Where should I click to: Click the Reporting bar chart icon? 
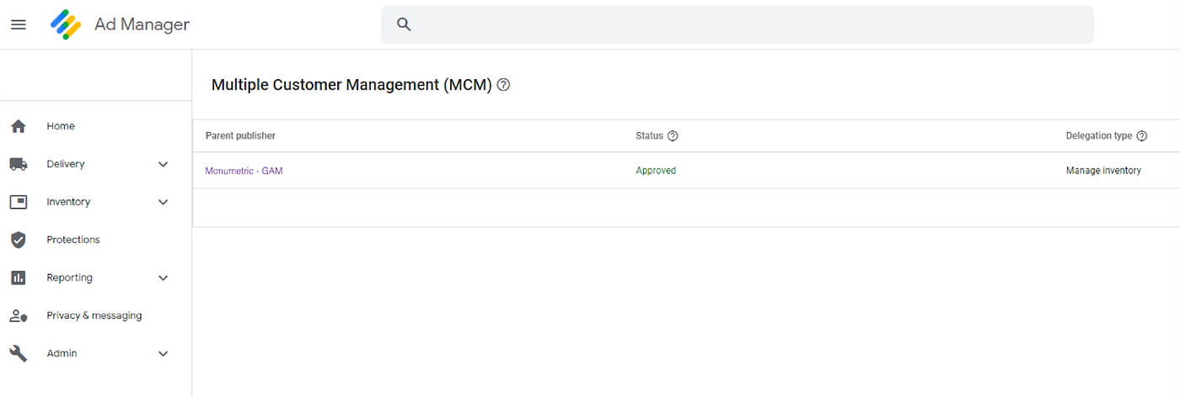pyautogui.click(x=19, y=278)
